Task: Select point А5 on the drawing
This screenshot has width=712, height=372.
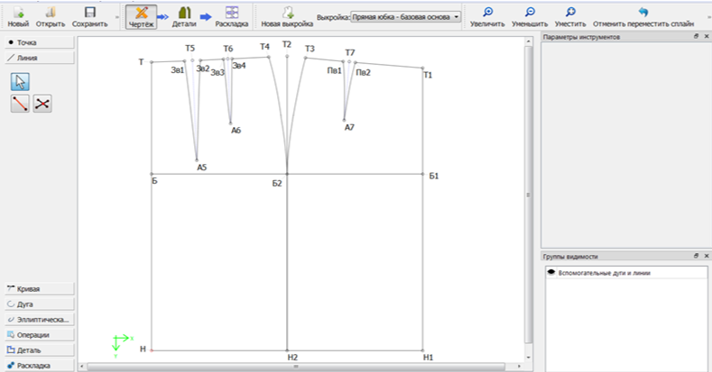Action: click(x=197, y=160)
